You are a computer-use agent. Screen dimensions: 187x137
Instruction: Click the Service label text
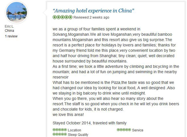(138, 130)
